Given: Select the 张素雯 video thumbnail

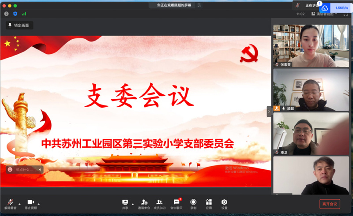Looking at the screenshot, I should [x=311, y=46].
